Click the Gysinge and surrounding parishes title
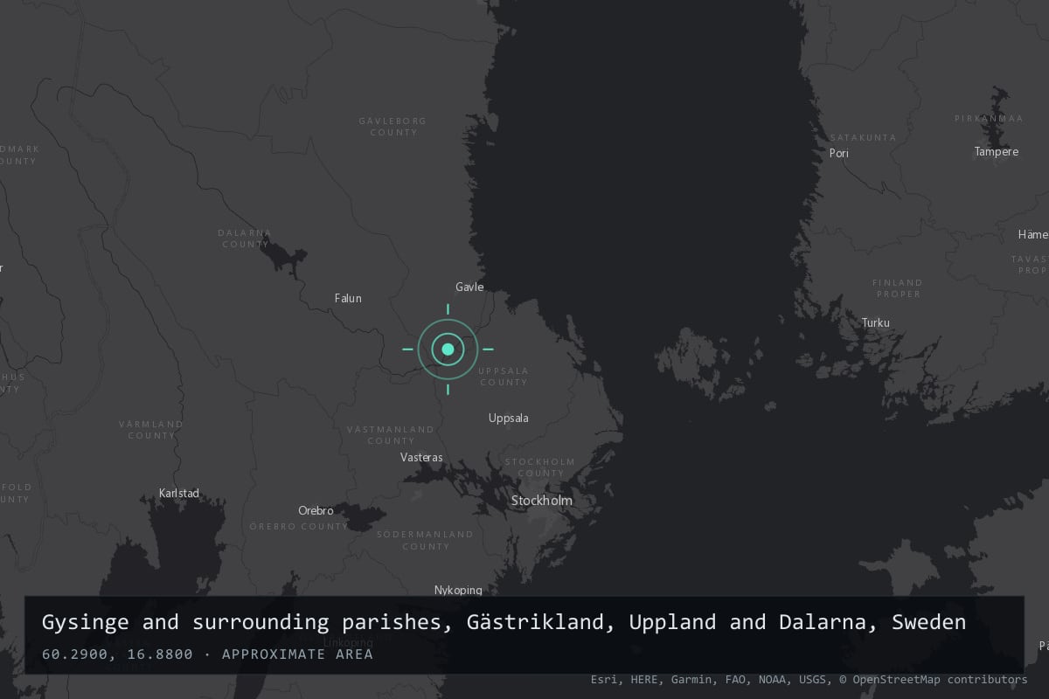The height and width of the screenshot is (699, 1049). (504, 622)
